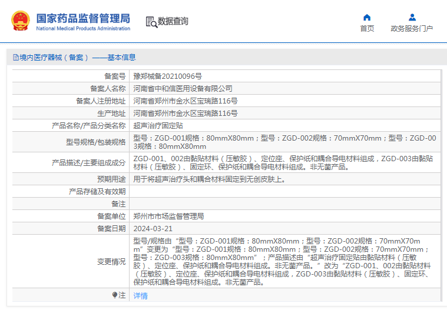Screen dimensions: 447x310
Task: Click the 型号规格/包装规格 label
Action: tap(96, 142)
